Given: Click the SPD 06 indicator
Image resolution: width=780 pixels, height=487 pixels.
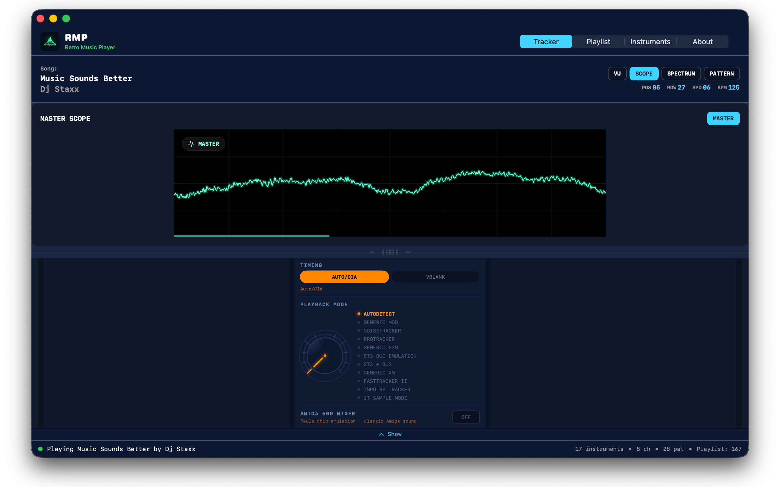Looking at the screenshot, I should pos(701,87).
